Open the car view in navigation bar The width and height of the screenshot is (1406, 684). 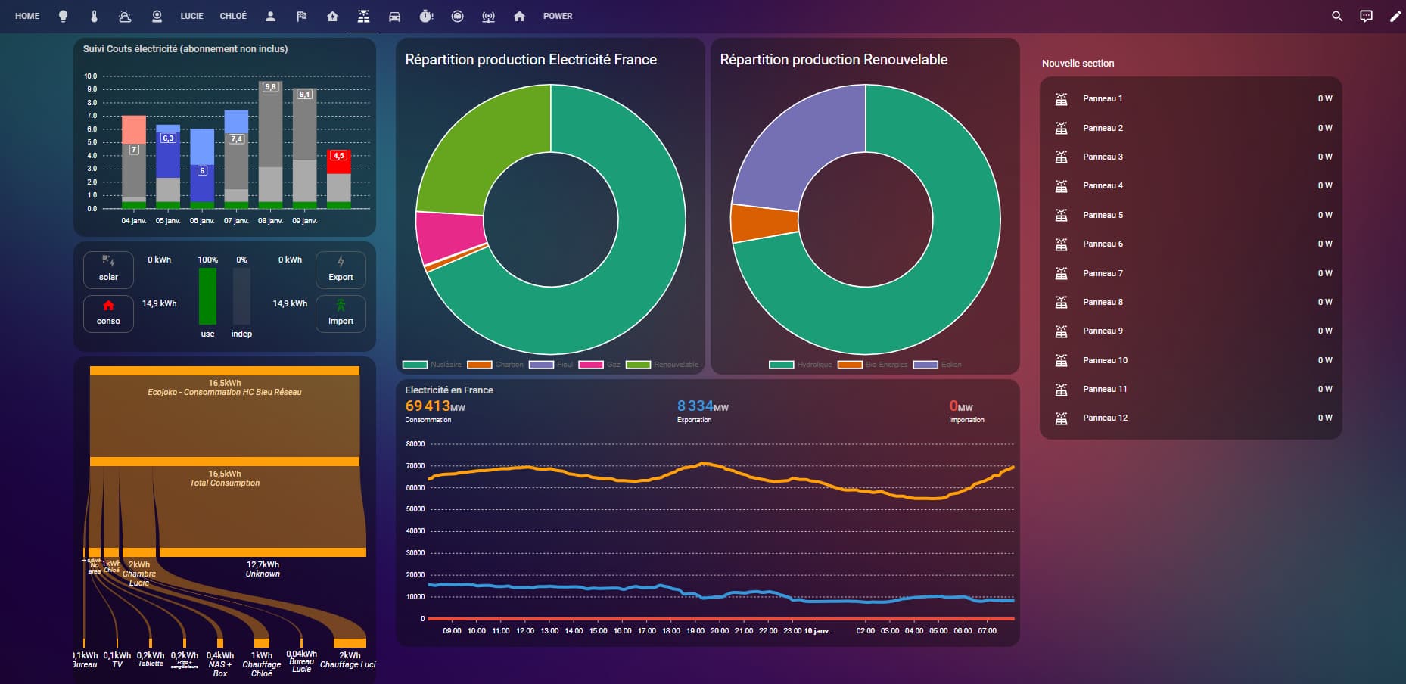394,16
